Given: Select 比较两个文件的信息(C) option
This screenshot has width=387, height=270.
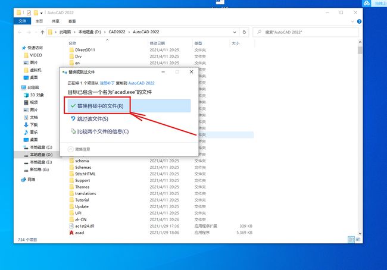Looking at the screenshot, I should [99, 131].
